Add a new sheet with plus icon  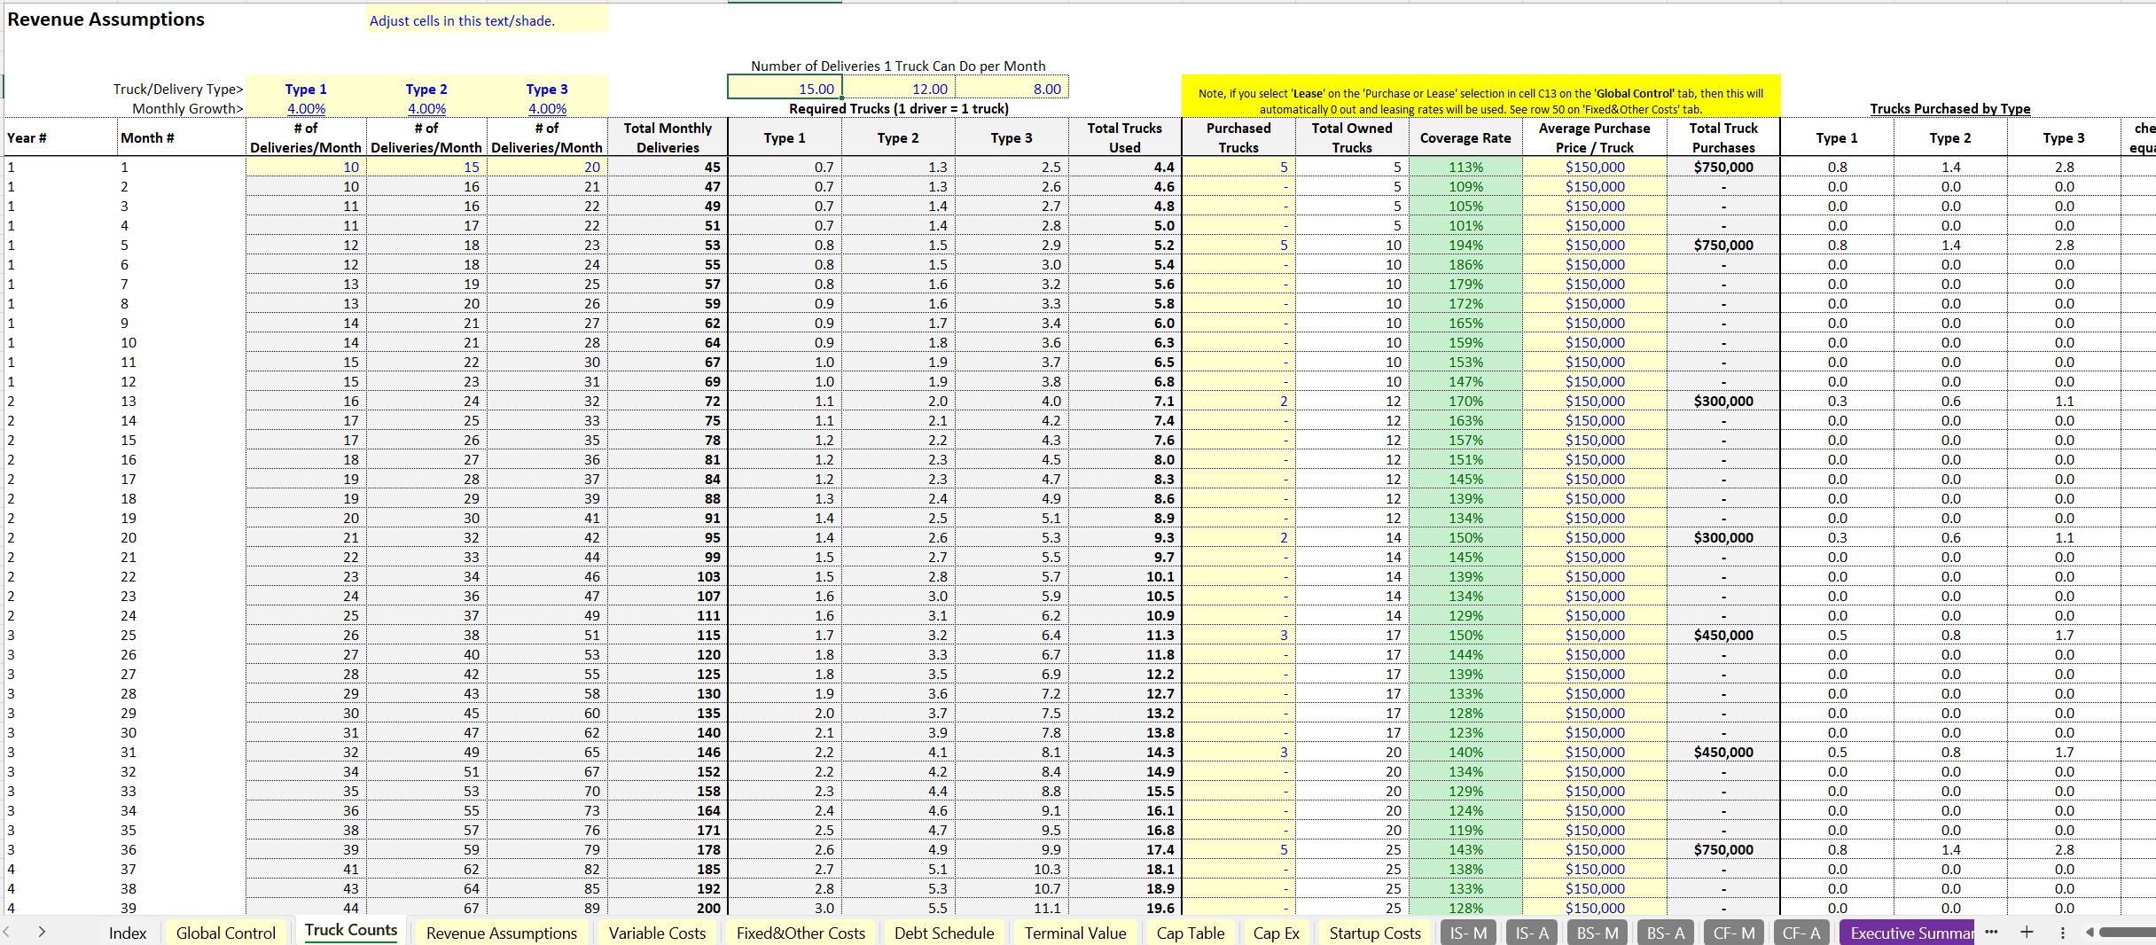click(2027, 932)
